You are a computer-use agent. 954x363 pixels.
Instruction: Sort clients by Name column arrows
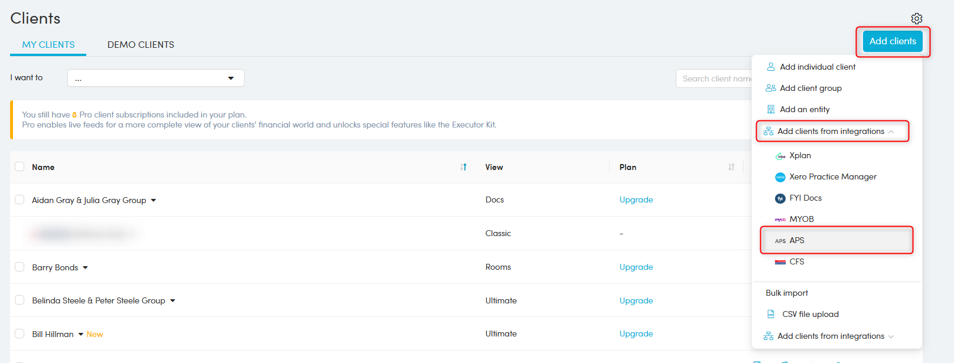point(464,167)
